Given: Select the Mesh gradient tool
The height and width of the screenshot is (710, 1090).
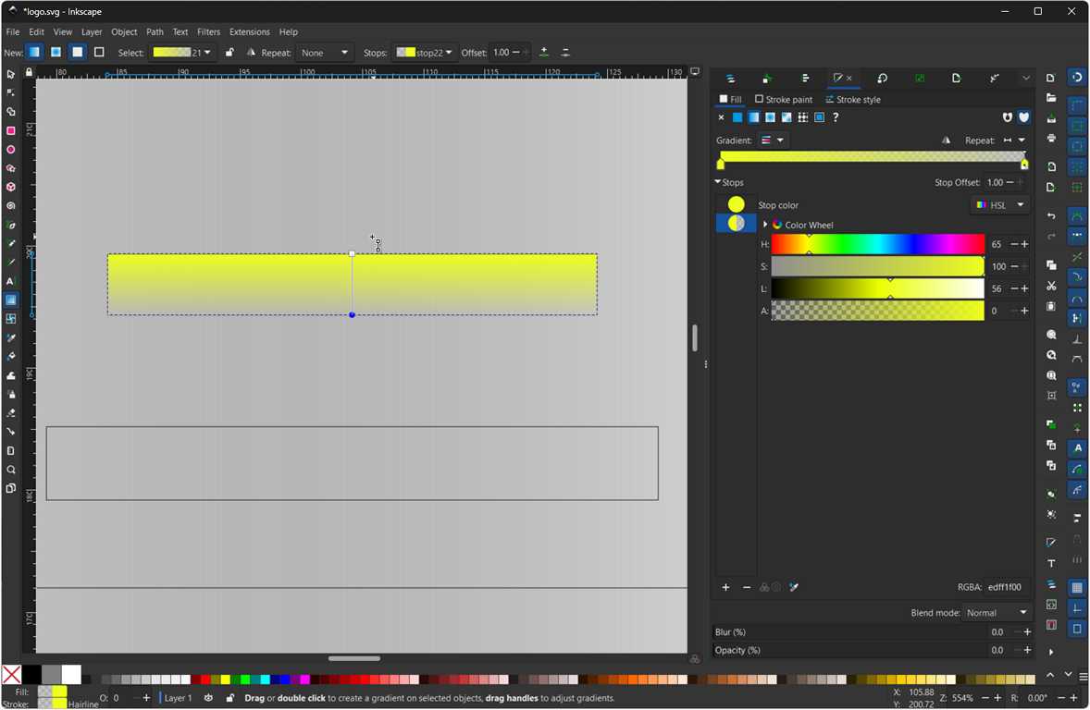Looking at the screenshot, I should (x=10, y=319).
